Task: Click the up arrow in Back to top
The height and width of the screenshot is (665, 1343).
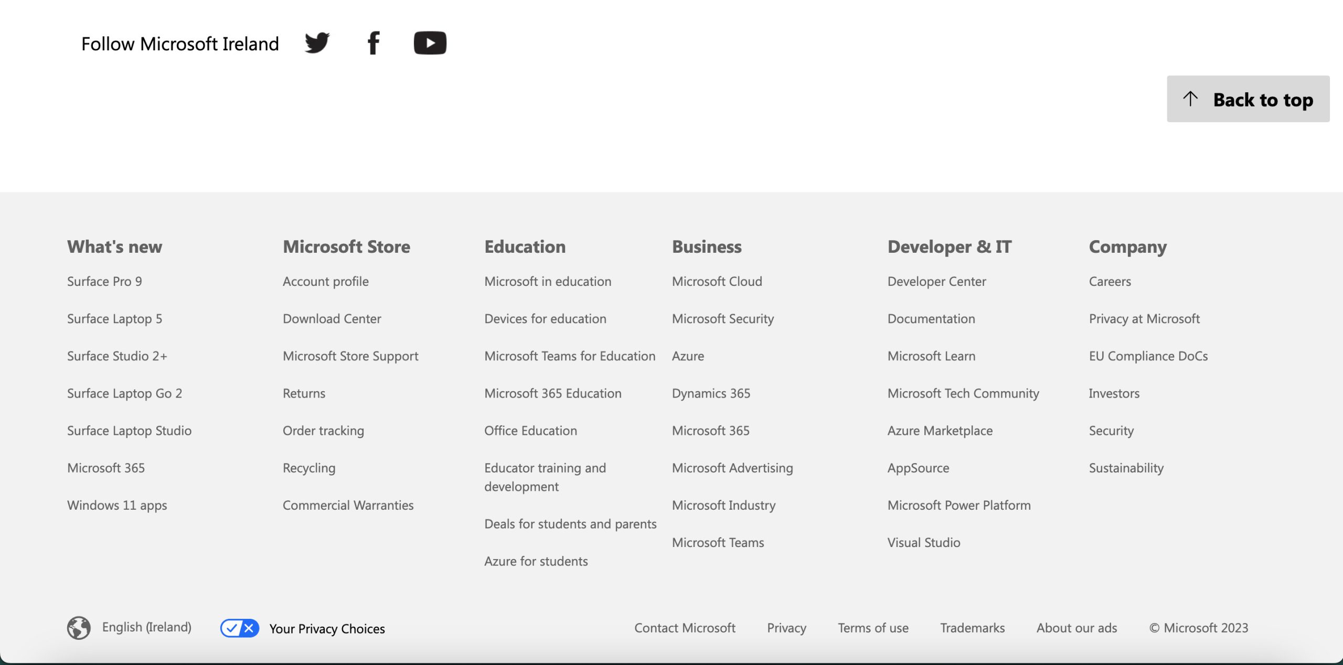Action: click(1190, 99)
